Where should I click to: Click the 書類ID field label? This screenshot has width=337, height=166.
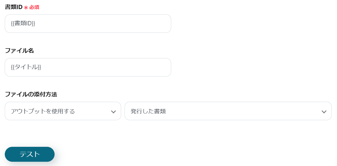[x=14, y=7]
